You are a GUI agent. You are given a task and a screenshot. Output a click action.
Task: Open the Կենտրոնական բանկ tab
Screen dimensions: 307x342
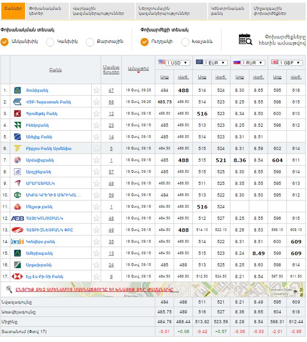tap(227, 11)
